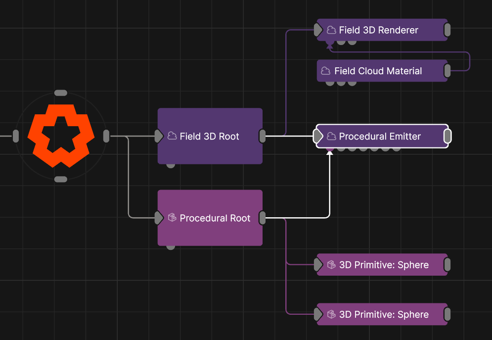Screen dimensions: 492x340
Task: Click the cube icon on the upper Sphere node
Action: (x=331, y=265)
